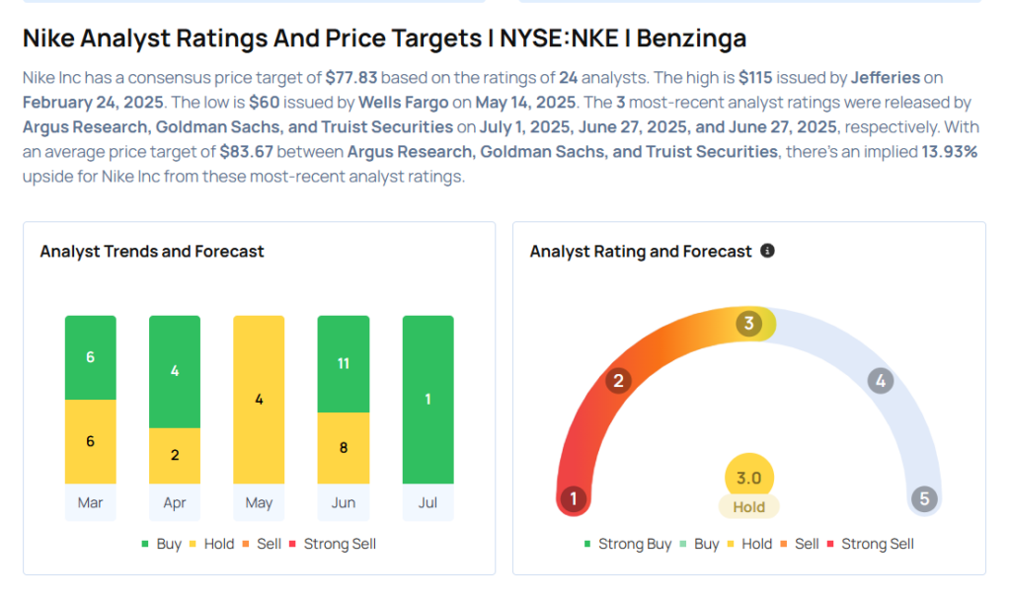
Task: Click the yellow May bar showing 4
Action: coord(259,400)
